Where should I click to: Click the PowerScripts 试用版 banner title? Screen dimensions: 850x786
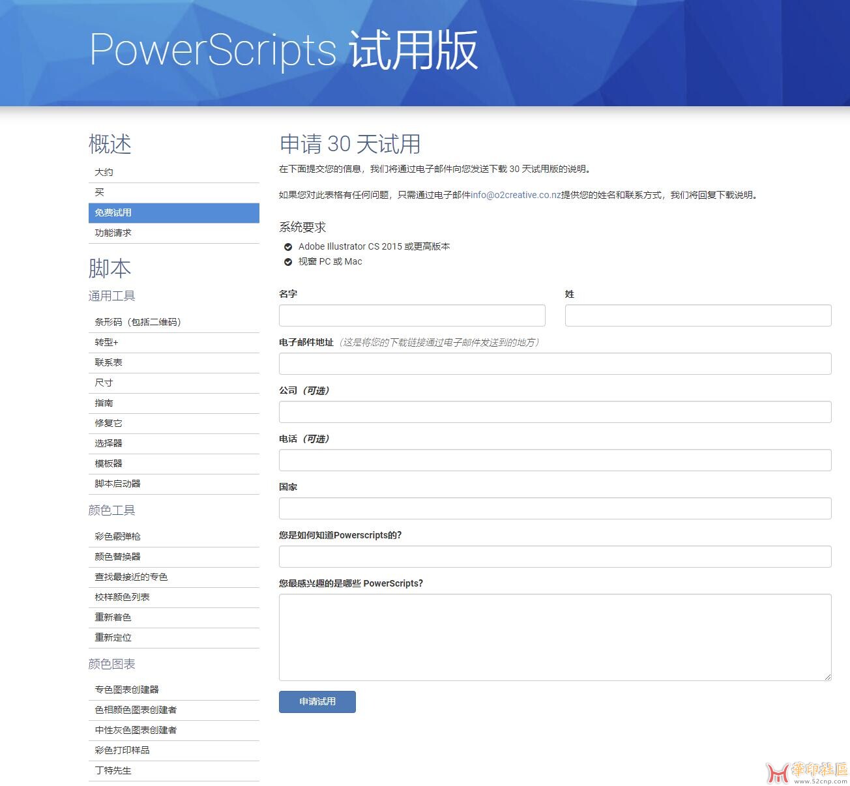pos(284,51)
